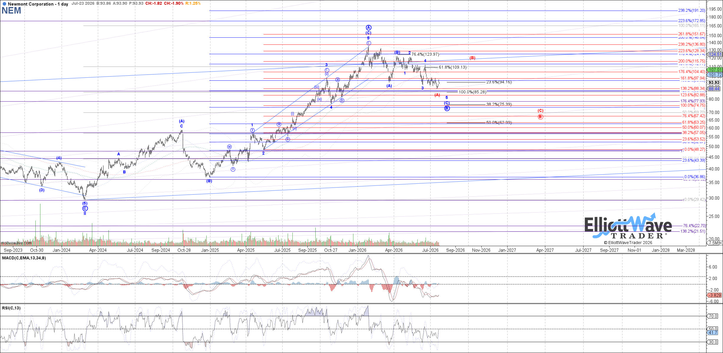Screen dimensions: 723x353
Task: Click the Jan-2024 date on time axis
Action: [61, 250]
